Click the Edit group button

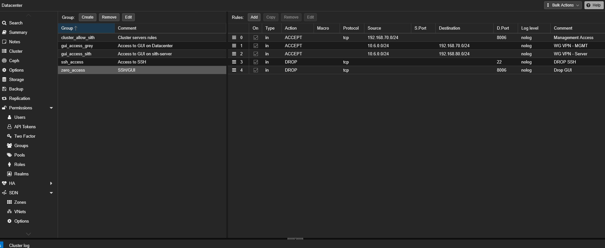click(129, 17)
